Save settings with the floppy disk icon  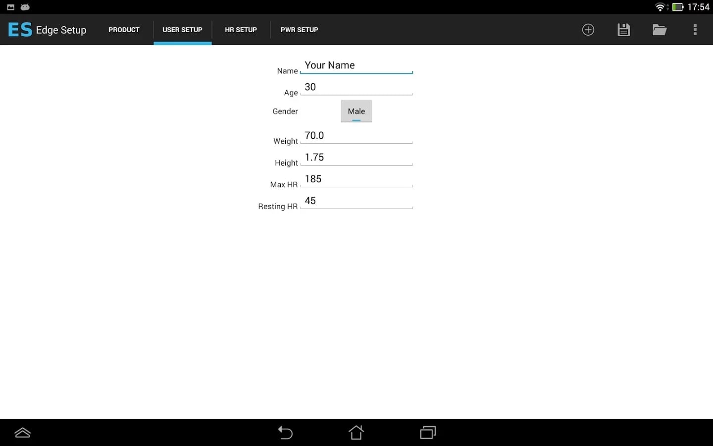click(624, 30)
